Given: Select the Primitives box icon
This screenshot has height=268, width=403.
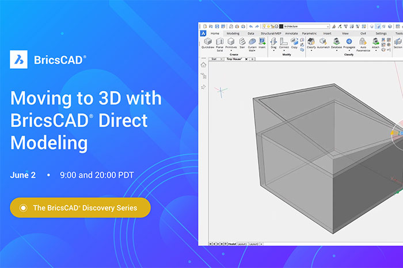Looking at the screenshot, I should coord(231,41).
